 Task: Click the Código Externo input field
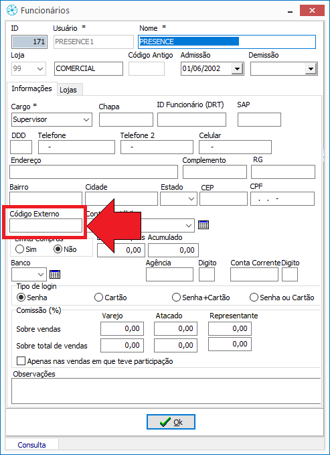(x=46, y=225)
